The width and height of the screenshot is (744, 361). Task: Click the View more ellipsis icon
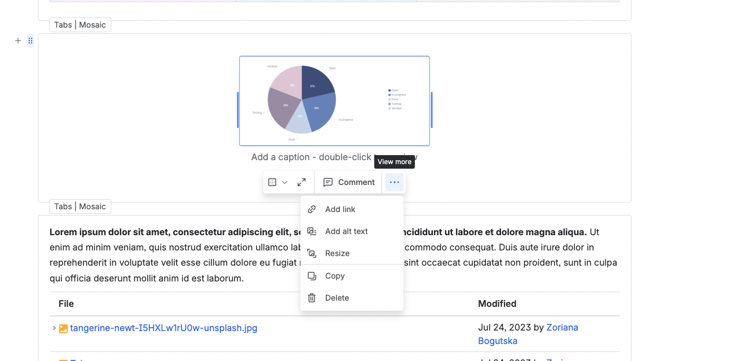click(395, 182)
